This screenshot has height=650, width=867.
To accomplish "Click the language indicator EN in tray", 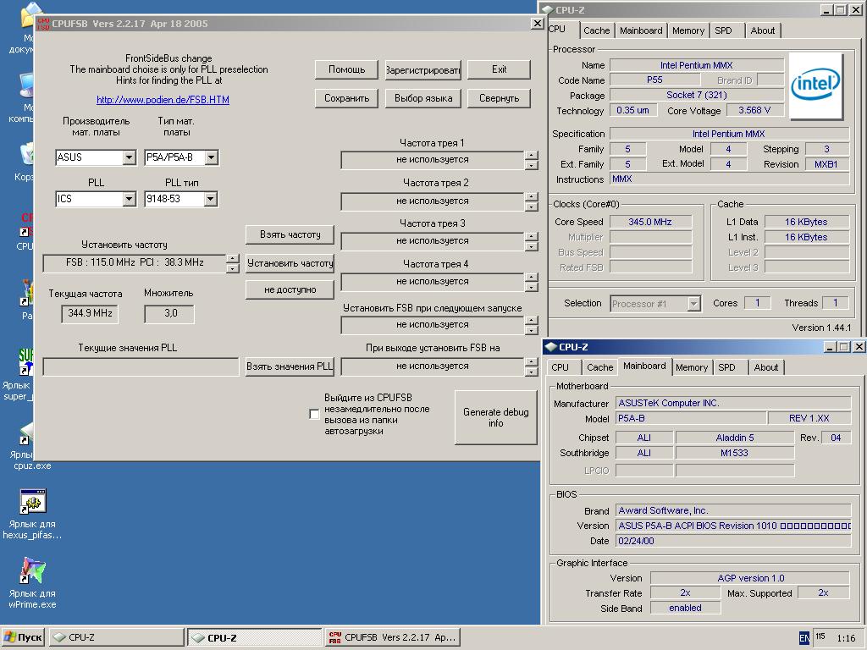I will coord(804,638).
